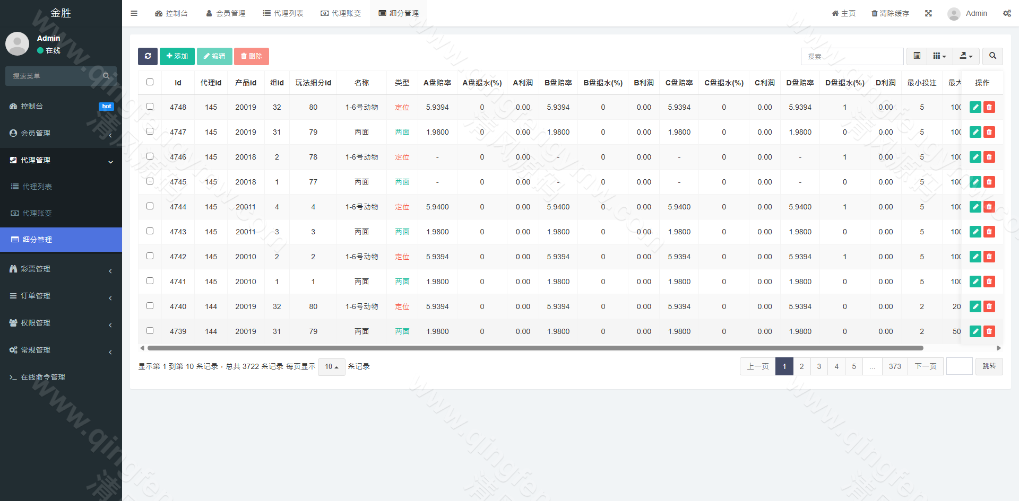Tick the checkbox for row Id 4741

tap(150, 281)
